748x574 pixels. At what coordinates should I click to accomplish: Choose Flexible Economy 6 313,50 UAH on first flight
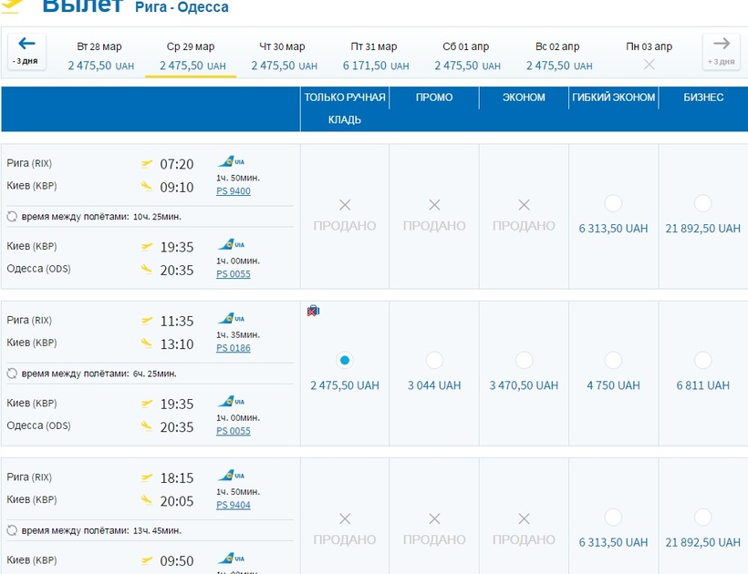(x=613, y=203)
